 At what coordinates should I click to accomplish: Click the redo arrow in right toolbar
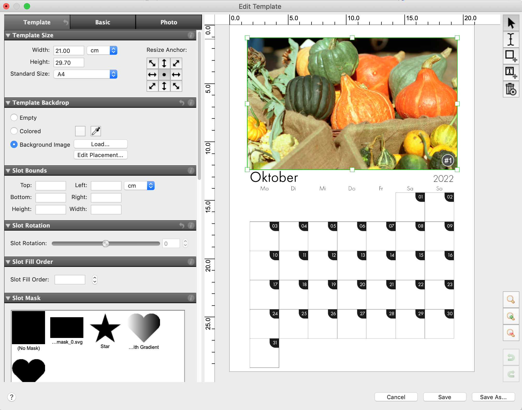pos(511,374)
